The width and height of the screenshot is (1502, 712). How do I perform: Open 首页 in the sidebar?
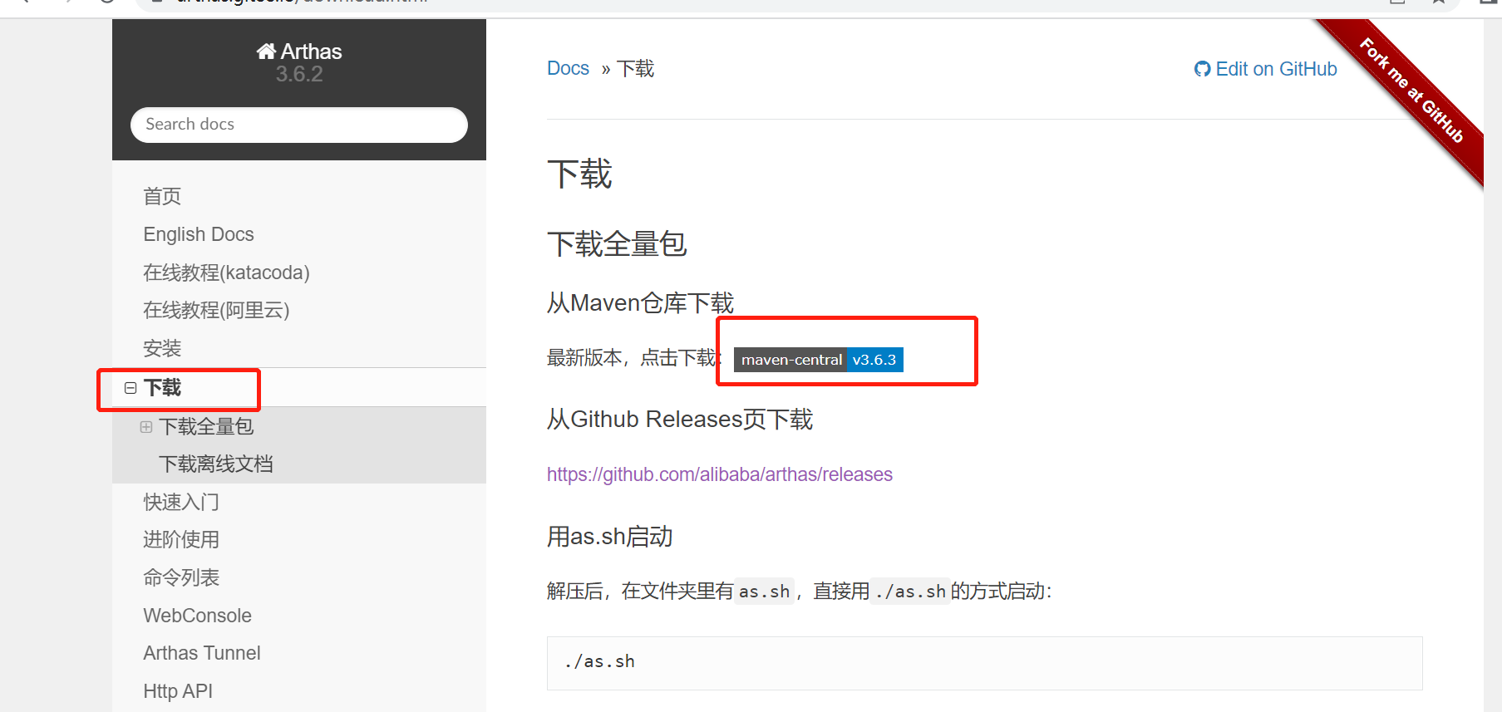(162, 197)
